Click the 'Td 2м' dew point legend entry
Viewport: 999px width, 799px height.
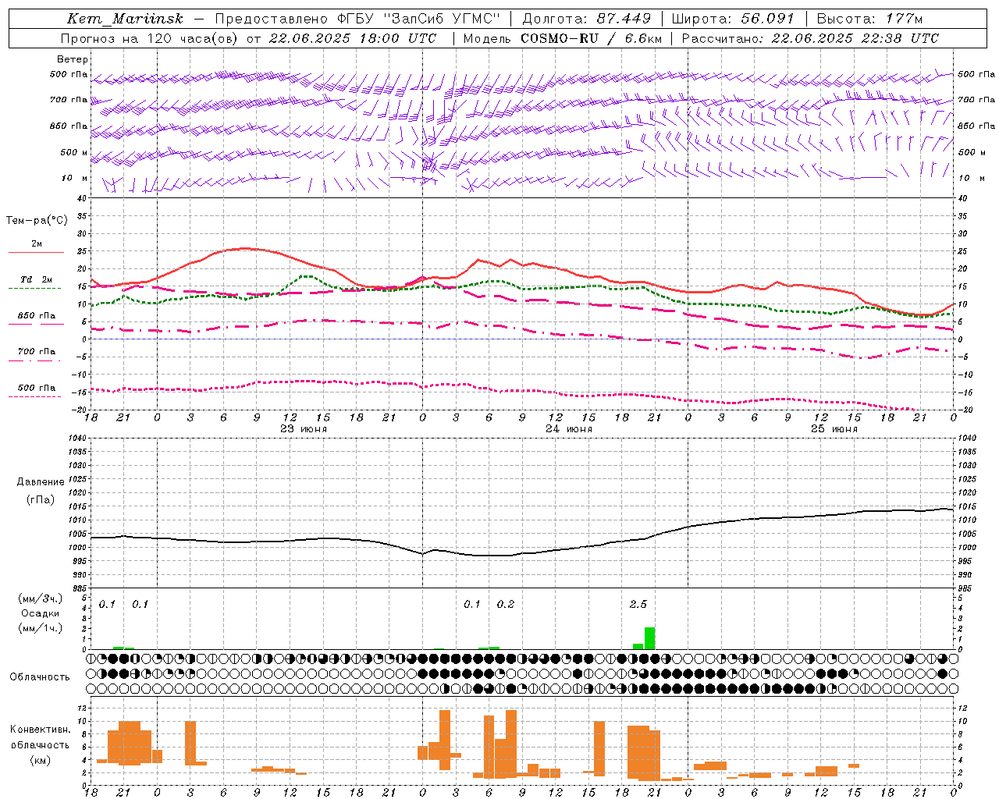pyautogui.click(x=37, y=279)
